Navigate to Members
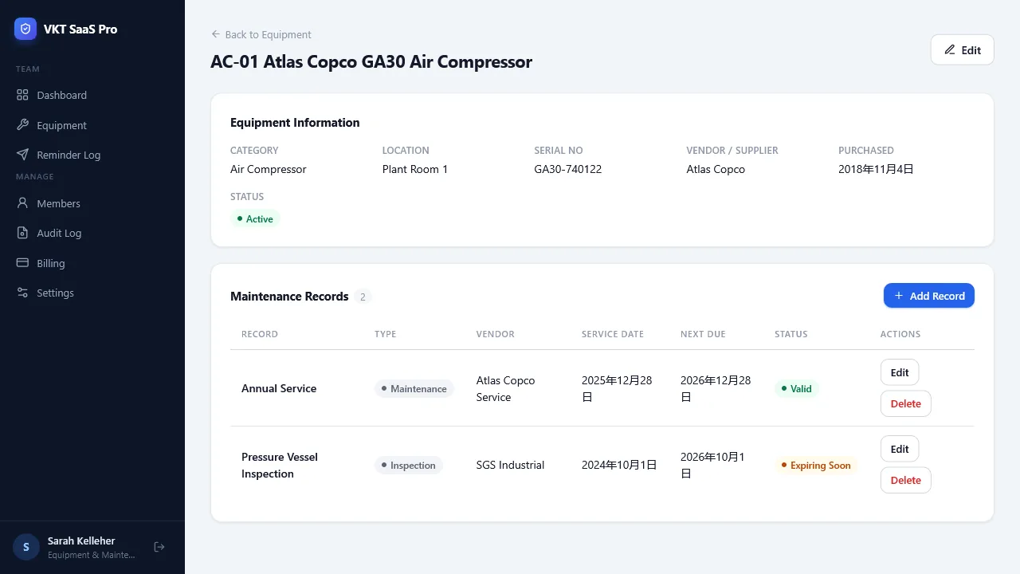The height and width of the screenshot is (574, 1020). [92, 203]
